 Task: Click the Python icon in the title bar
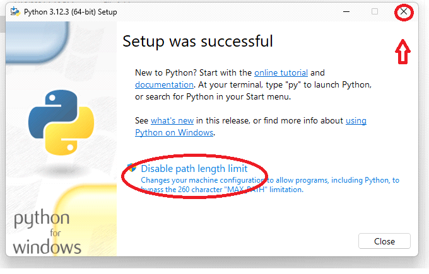coord(15,12)
